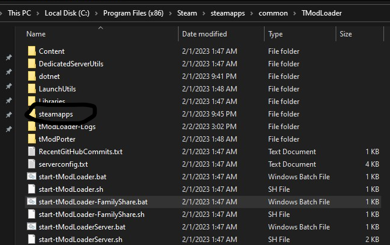Screen dimensions: 390x245
Task: Expand chevron after Steam breadcrumb
Action: click(204, 13)
